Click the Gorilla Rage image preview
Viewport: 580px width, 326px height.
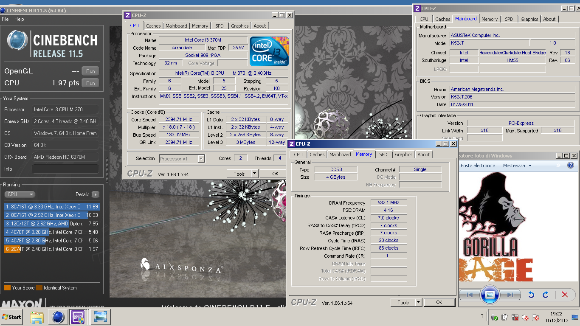(497, 227)
